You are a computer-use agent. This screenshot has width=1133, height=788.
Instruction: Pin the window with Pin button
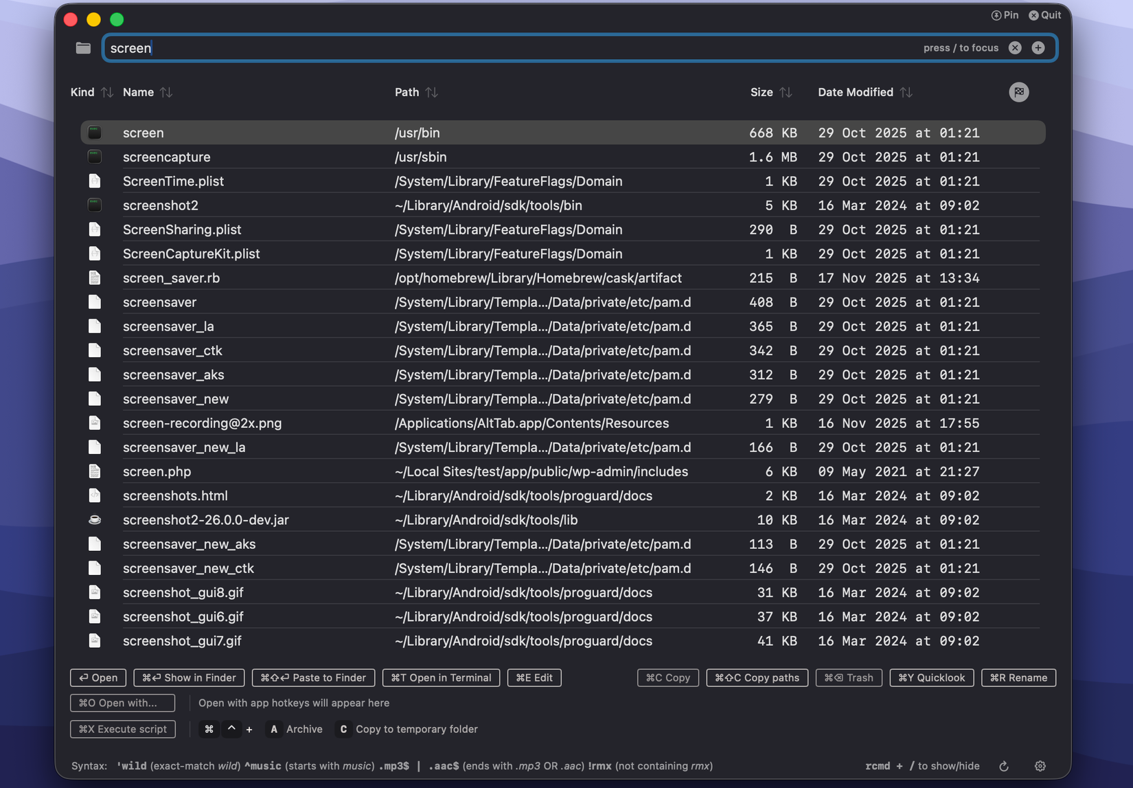point(1005,15)
